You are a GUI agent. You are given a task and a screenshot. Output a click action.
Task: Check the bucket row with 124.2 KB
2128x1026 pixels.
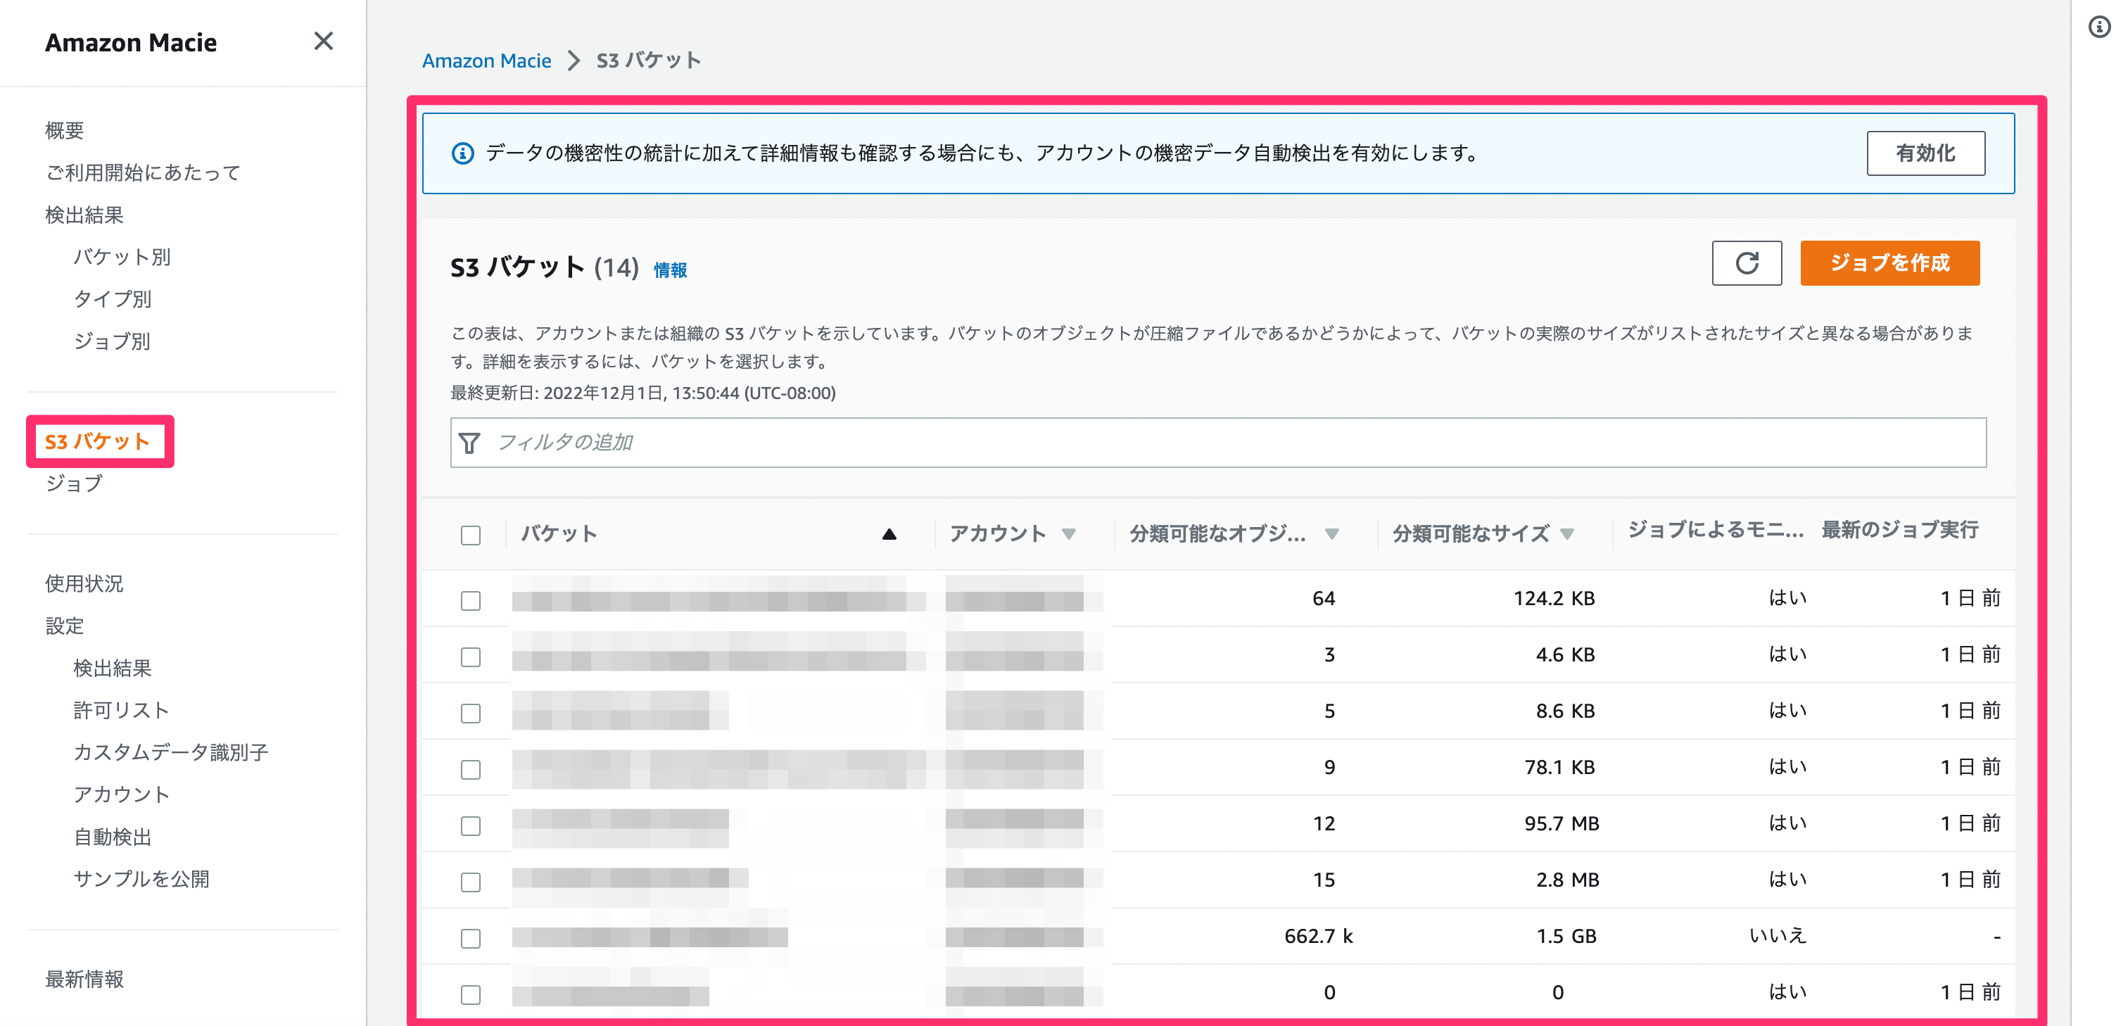tap(471, 600)
